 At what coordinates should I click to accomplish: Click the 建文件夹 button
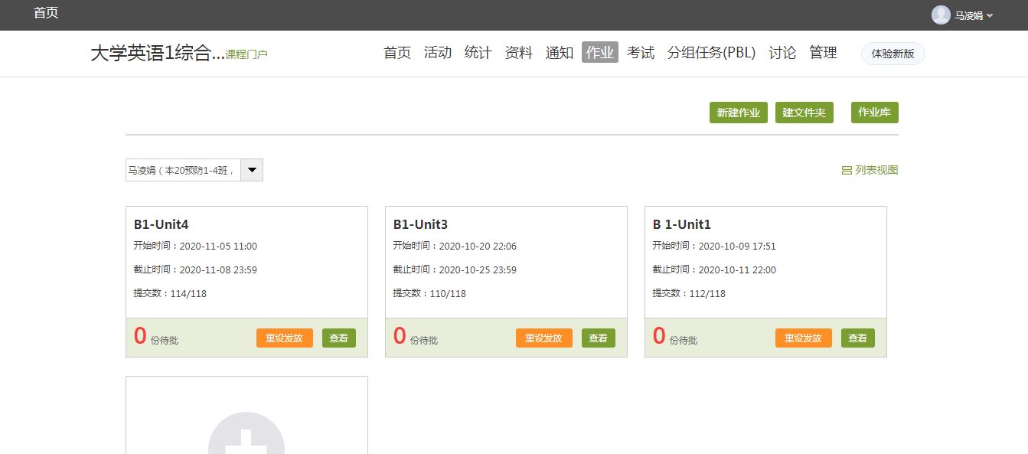pyautogui.click(x=804, y=113)
